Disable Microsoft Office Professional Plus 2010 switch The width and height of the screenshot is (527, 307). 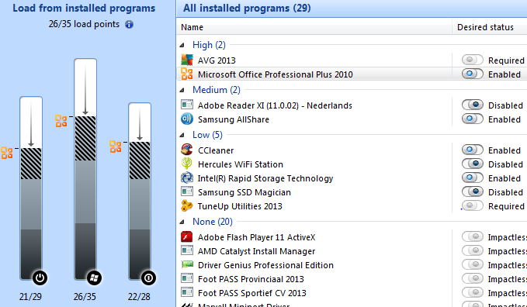(472, 74)
